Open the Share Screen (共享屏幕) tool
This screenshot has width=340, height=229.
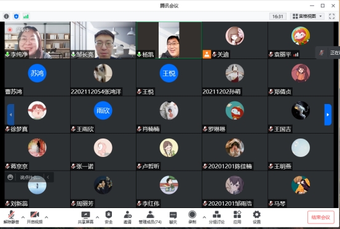click(x=85, y=217)
